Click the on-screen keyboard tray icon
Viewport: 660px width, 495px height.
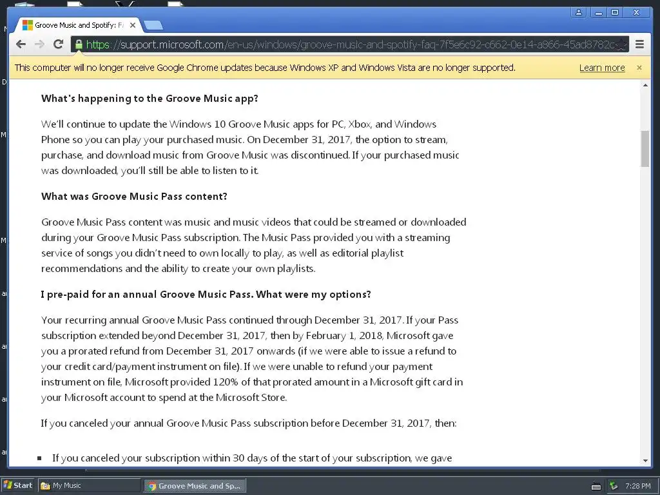point(596,486)
